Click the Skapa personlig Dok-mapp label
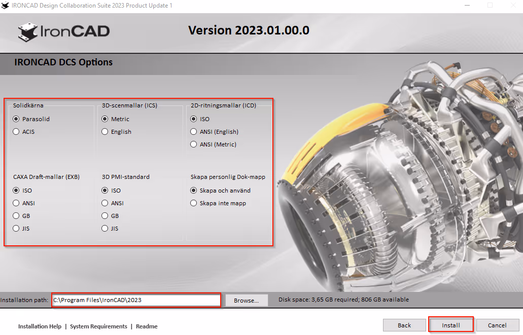 click(x=228, y=177)
